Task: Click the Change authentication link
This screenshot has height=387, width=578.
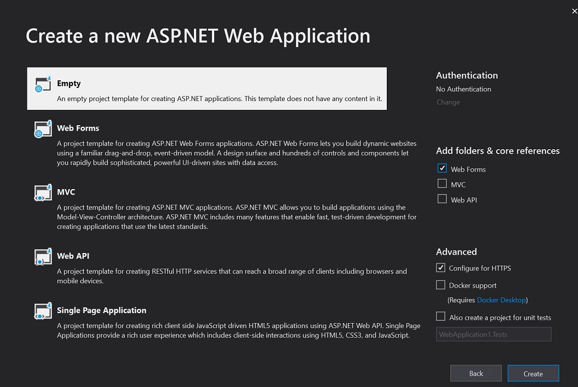Action: click(x=448, y=102)
